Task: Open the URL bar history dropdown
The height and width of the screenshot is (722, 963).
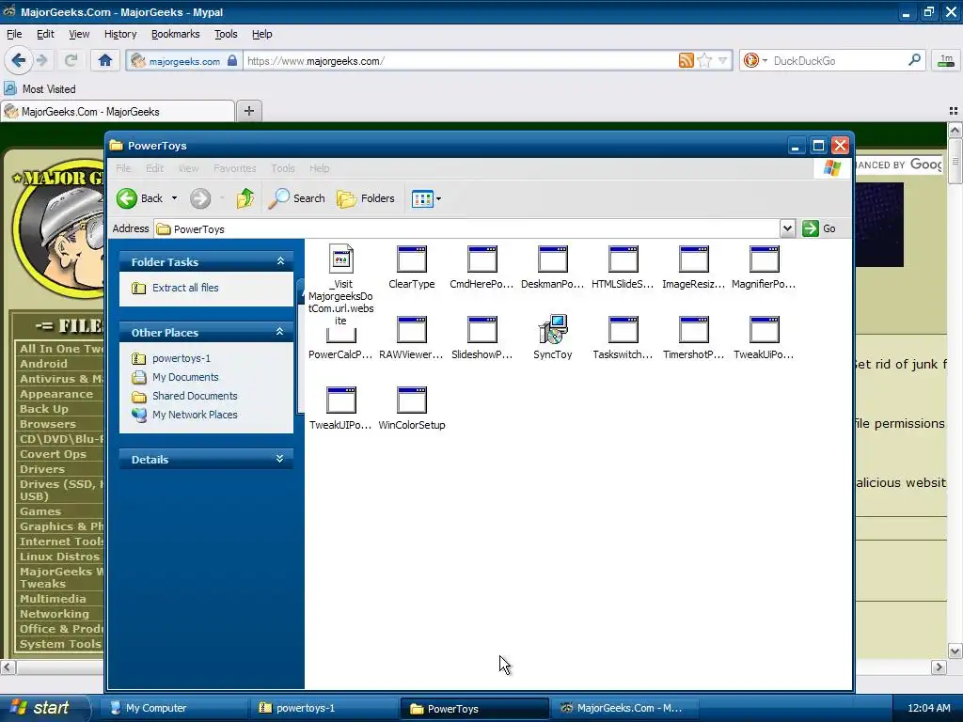Action: pyautogui.click(x=723, y=60)
